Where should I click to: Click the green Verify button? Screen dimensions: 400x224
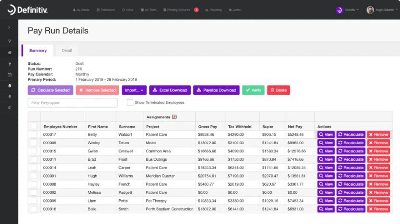(x=253, y=90)
